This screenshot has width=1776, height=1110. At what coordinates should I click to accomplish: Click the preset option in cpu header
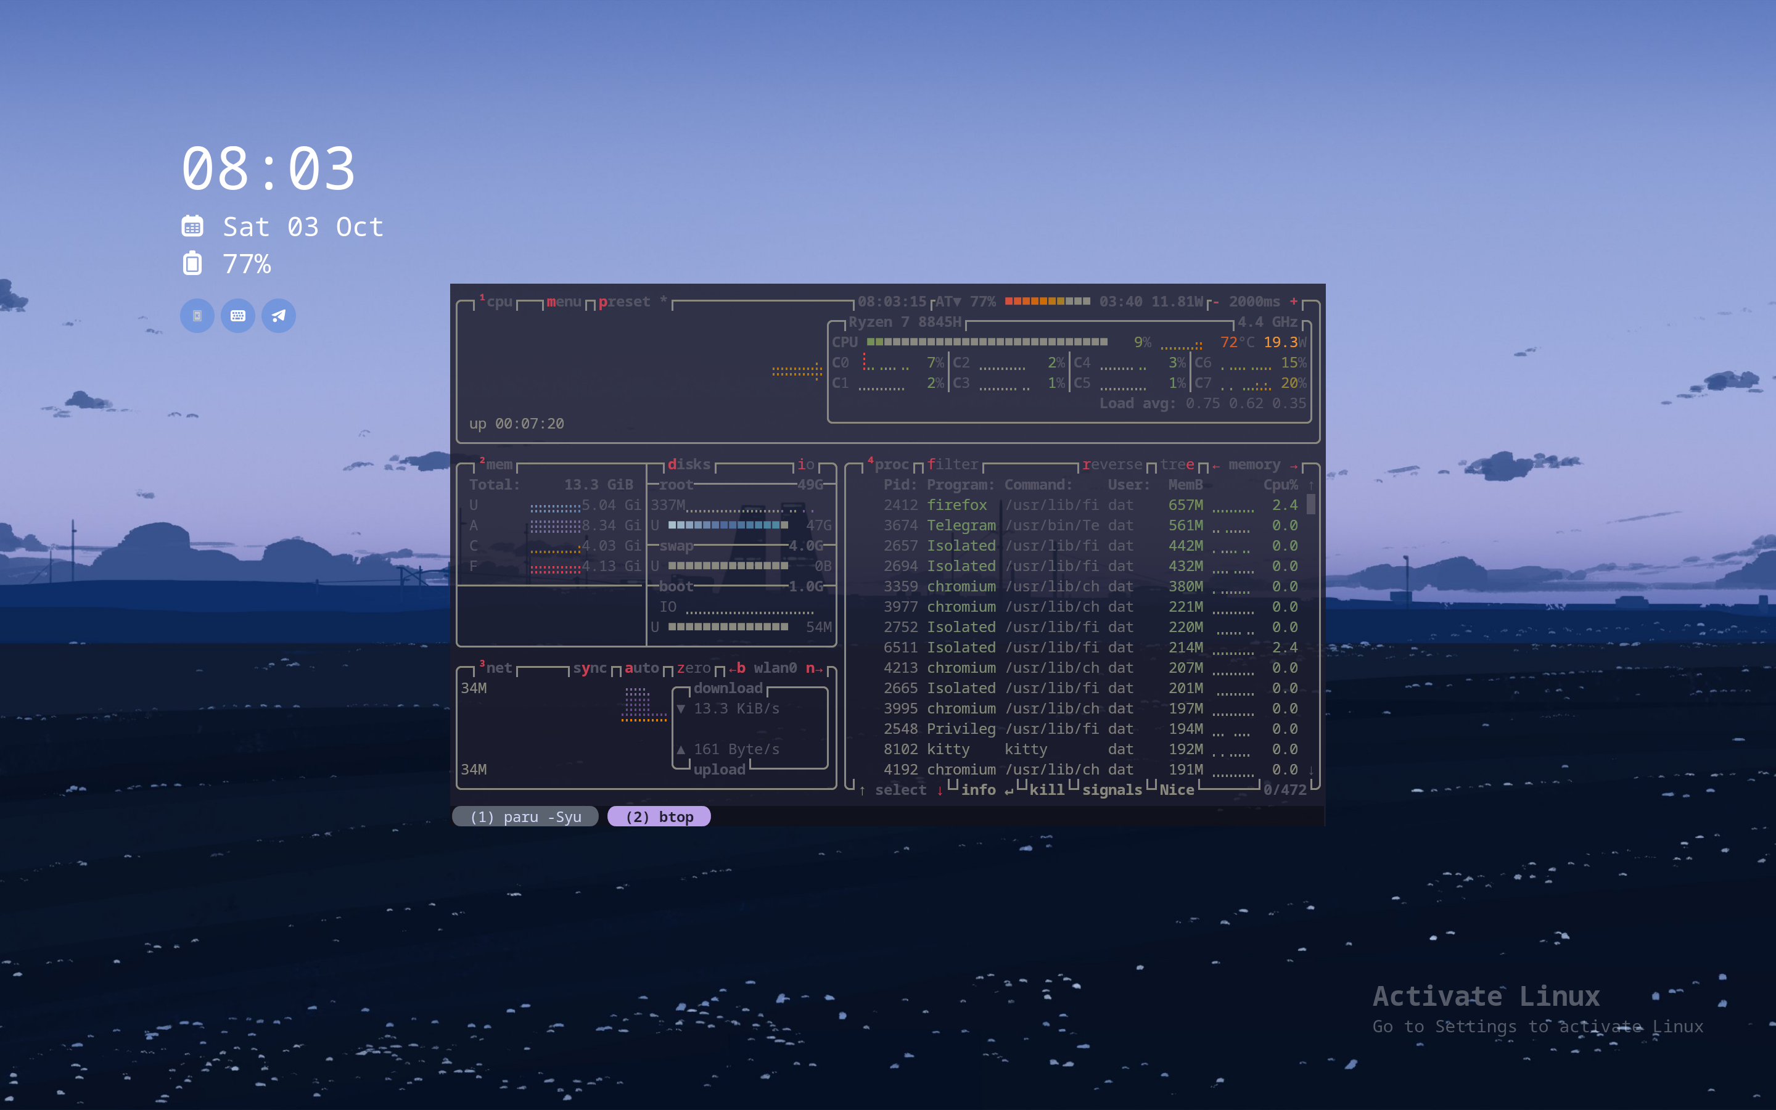(x=625, y=302)
